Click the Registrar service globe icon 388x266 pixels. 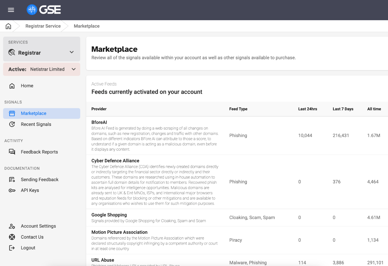[x=12, y=52]
